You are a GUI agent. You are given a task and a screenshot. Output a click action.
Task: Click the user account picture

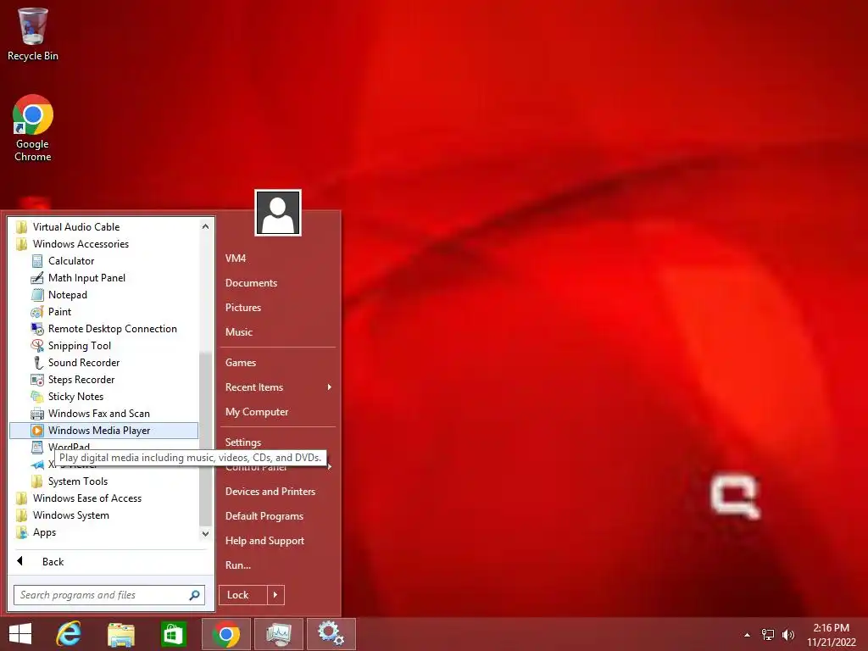click(278, 213)
